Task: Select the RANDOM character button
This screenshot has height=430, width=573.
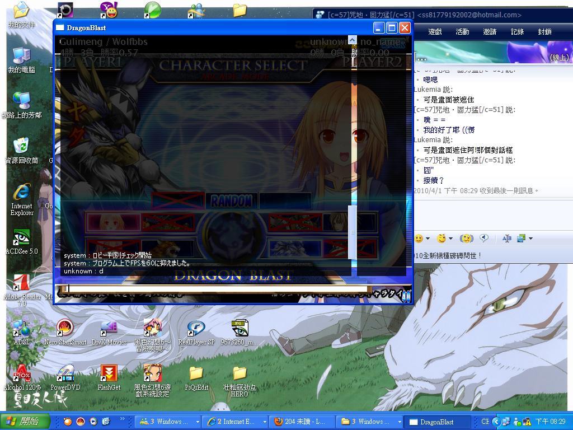Action: point(231,201)
